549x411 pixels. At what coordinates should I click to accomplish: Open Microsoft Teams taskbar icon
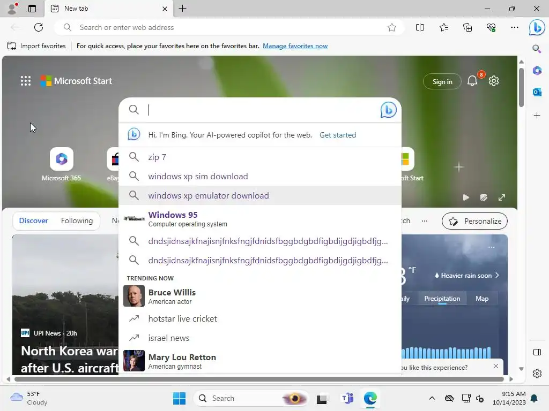(x=347, y=398)
